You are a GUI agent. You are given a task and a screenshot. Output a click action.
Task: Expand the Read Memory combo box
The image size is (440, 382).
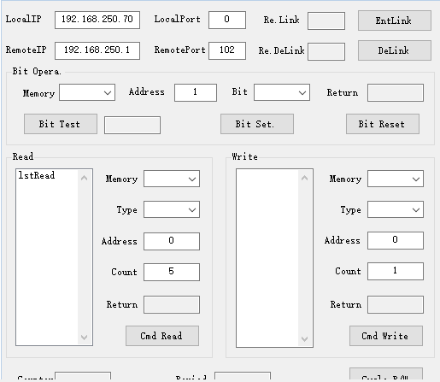172,179
